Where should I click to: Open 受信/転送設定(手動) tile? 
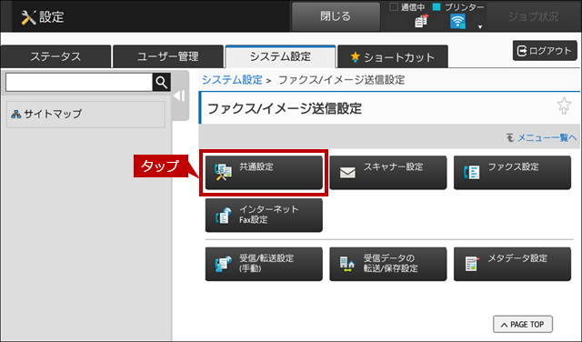click(264, 264)
